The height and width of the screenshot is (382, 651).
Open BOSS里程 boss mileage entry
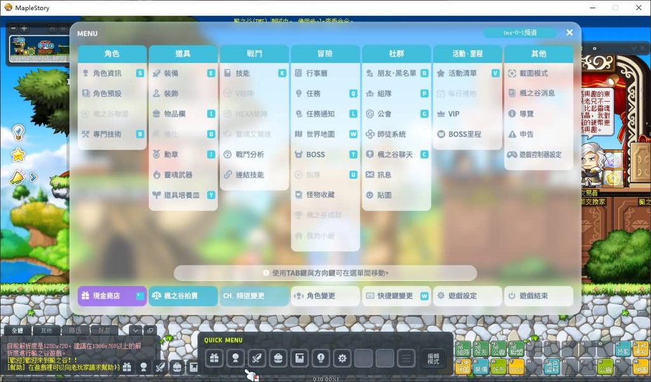coord(467,134)
